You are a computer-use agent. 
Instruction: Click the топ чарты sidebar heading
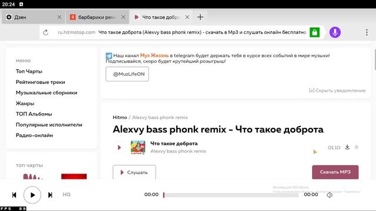[x=29, y=165]
